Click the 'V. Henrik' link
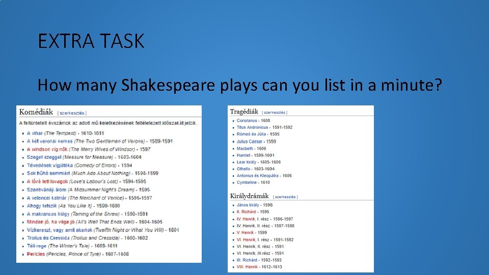This screenshot has width=489, height=275. pos(245,233)
